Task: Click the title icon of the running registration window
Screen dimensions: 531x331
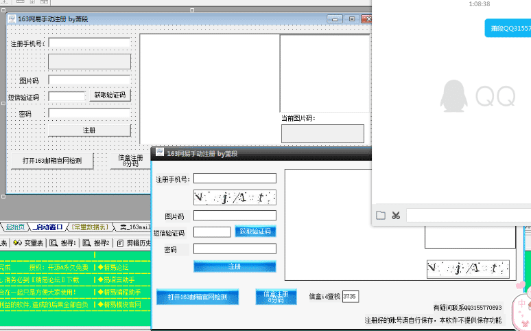Action: (159, 152)
